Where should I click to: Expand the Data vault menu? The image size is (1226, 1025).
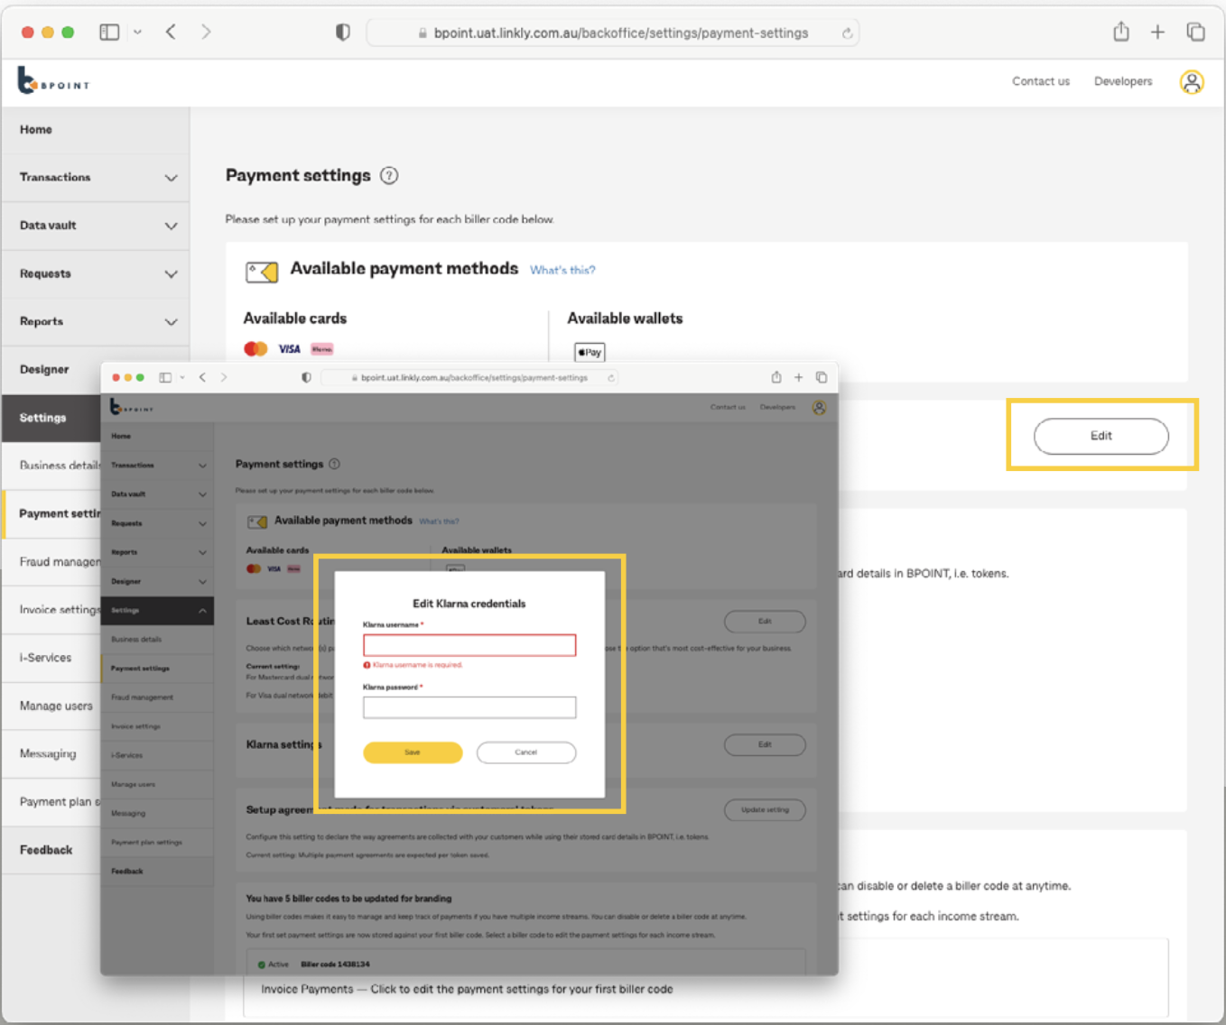pyautogui.click(x=95, y=225)
